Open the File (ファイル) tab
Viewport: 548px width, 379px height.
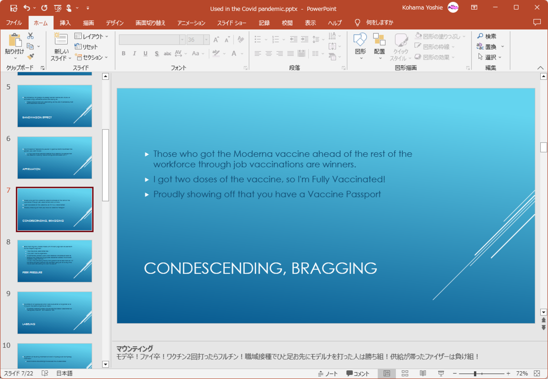[x=14, y=23]
